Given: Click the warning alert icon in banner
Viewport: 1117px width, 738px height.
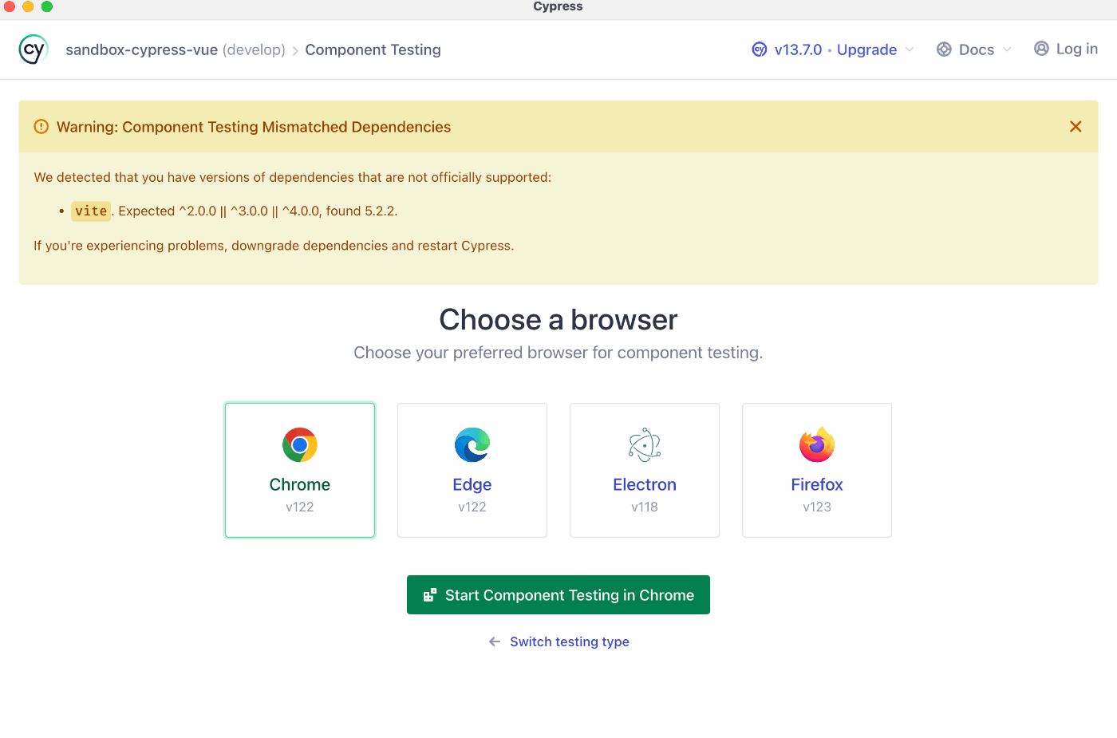Looking at the screenshot, I should 41,127.
